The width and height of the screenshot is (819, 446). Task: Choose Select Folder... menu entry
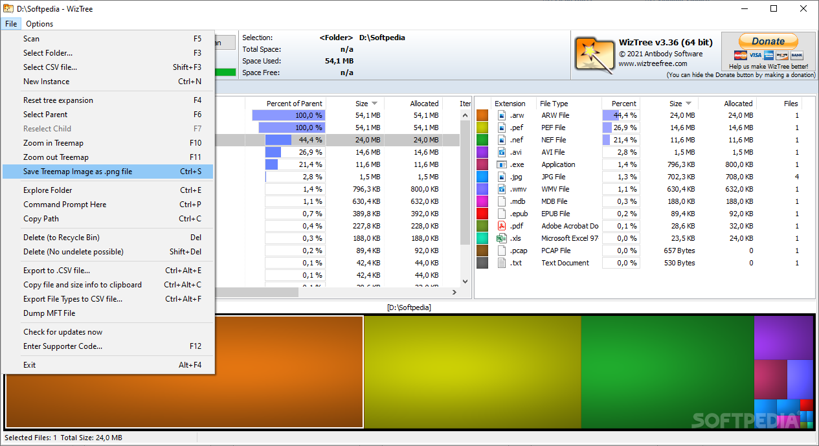(107, 53)
